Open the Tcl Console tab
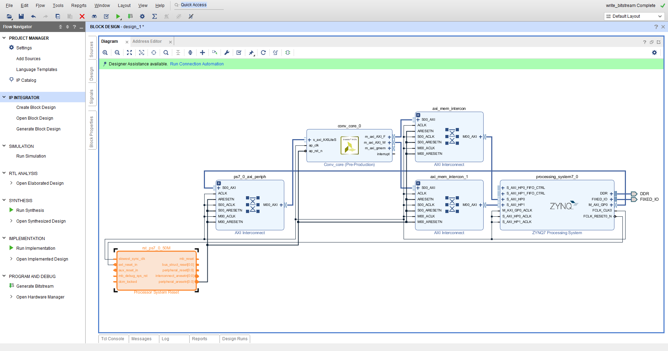668x351 pixels. tap(113, 339)
